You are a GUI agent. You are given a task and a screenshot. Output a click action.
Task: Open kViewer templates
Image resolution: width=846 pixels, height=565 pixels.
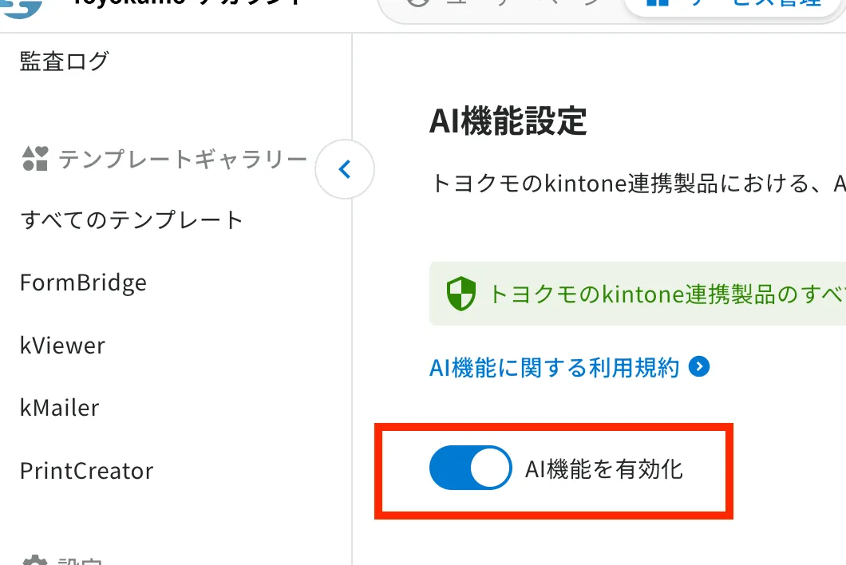click(x=62, y=346)
